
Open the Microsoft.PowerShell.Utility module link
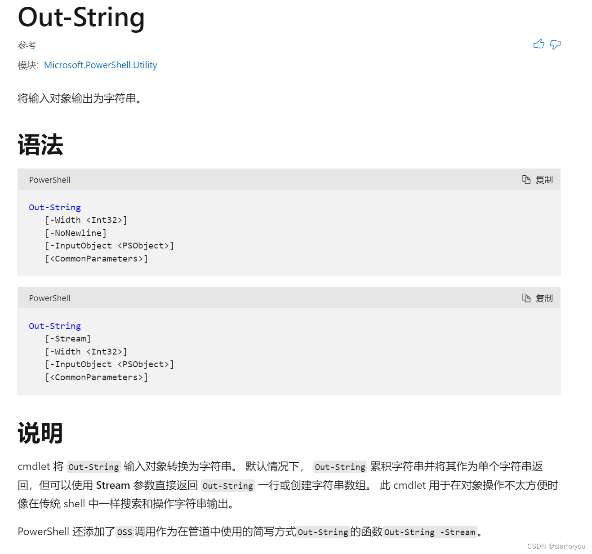[100, 65]
